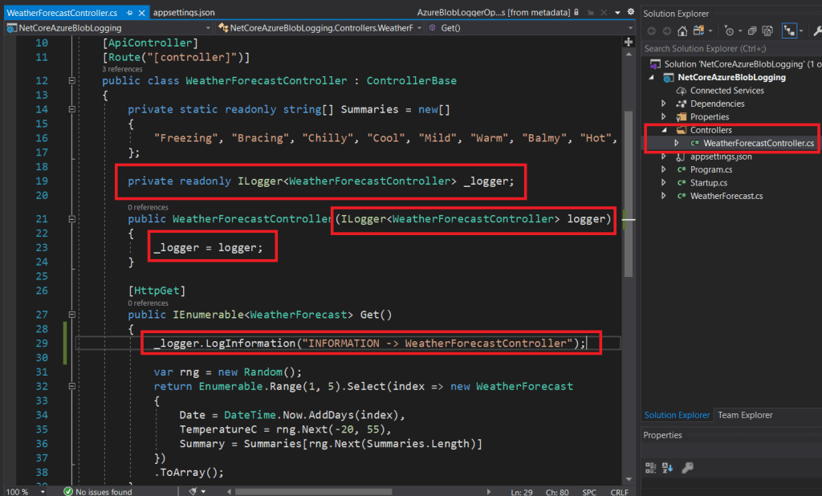Image resolution: width=822 pixels, height=496 pixels.
Task: Switch to the Team Explorer tab
Action: (745, 415)
